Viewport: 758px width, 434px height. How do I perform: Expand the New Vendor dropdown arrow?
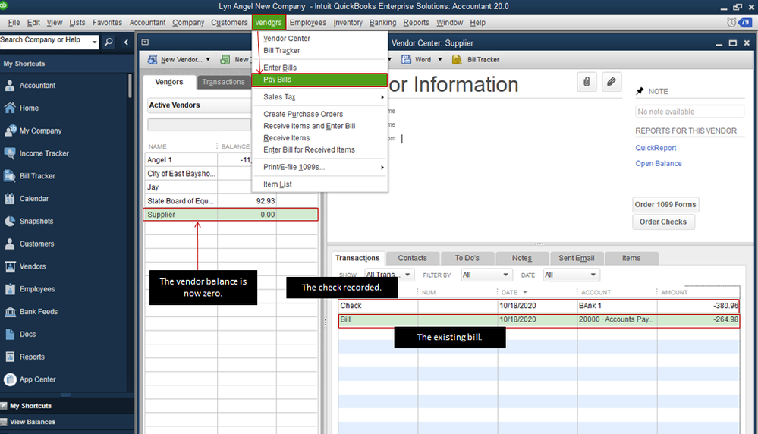coord(208,59)
